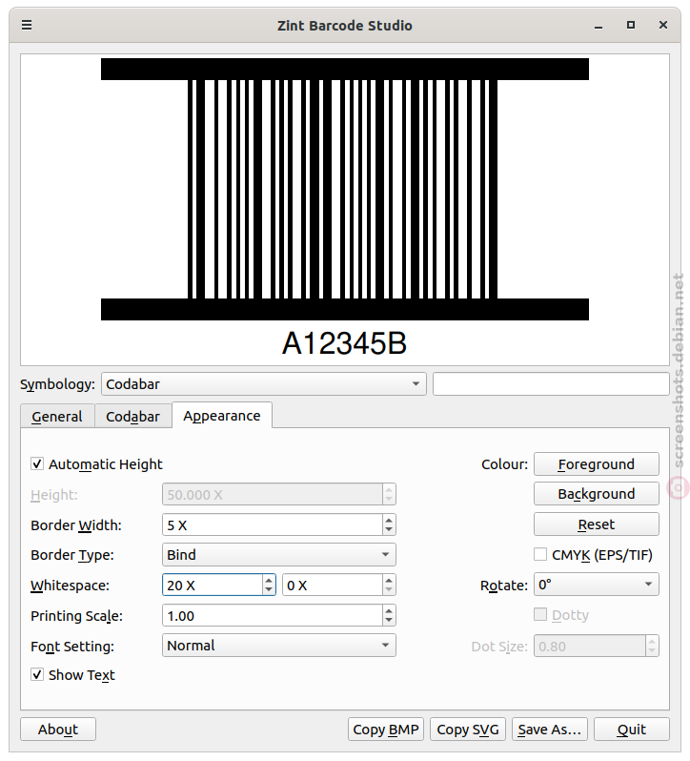Click the Quit button
The height and width of the screenshot is (761, 690).
click(x=632, y=729)
